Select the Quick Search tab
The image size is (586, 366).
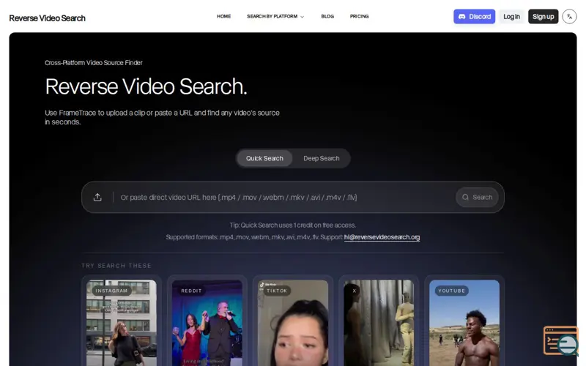point(264,158)
